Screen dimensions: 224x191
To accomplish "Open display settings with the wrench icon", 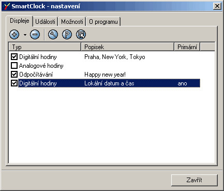I will click(x=53, y=35).
